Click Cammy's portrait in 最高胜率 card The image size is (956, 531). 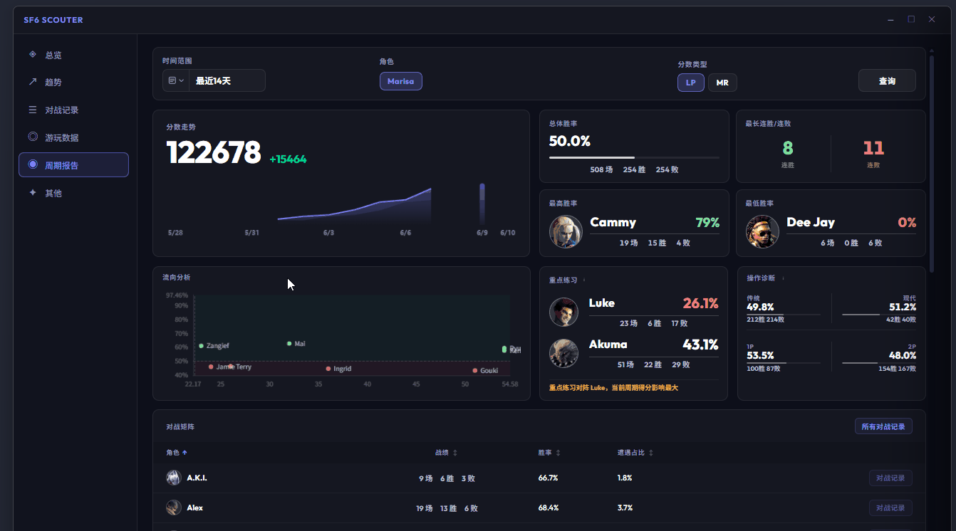(x=566, y=232)
